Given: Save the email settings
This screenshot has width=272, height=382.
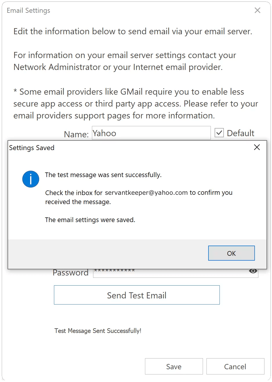Looking at the screenshot, I should coord(174,366).
